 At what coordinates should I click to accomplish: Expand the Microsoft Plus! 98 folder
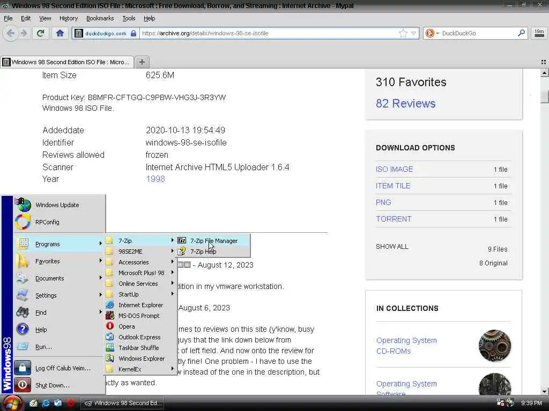(x=140, y=273)
